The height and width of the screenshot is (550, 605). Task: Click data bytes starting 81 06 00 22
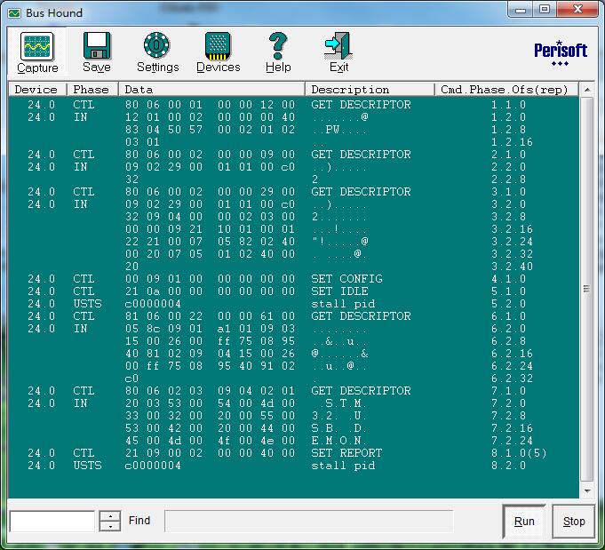210,316
